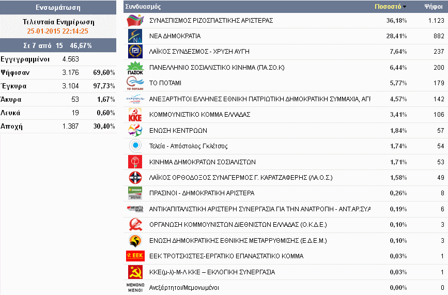Click the Λευκά label
The height and width of the screenshot is (295, 448).
(10, 113)
